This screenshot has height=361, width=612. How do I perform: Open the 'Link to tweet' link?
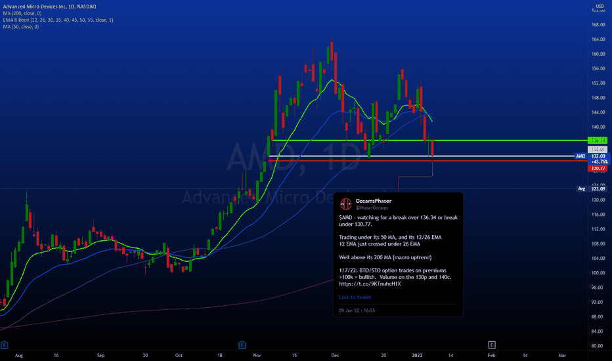coord(355,297)
